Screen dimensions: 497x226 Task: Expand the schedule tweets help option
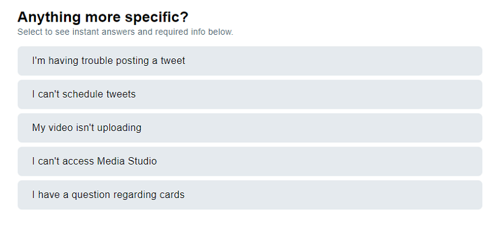(x=250, y=94)
